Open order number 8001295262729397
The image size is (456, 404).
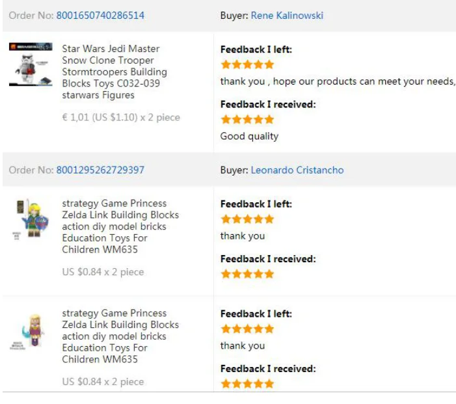[x=100, y=170]
